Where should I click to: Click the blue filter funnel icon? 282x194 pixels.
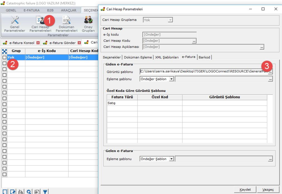45,192
